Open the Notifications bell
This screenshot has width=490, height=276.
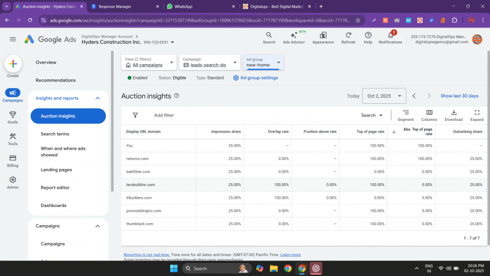coord(390,38)
